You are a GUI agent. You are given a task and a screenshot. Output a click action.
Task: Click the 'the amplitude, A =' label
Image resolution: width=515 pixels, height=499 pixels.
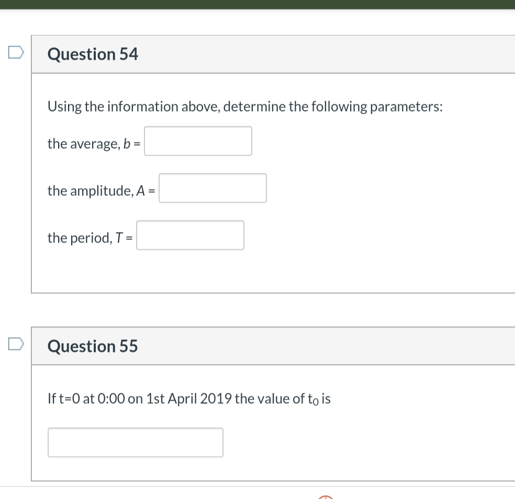101,191
